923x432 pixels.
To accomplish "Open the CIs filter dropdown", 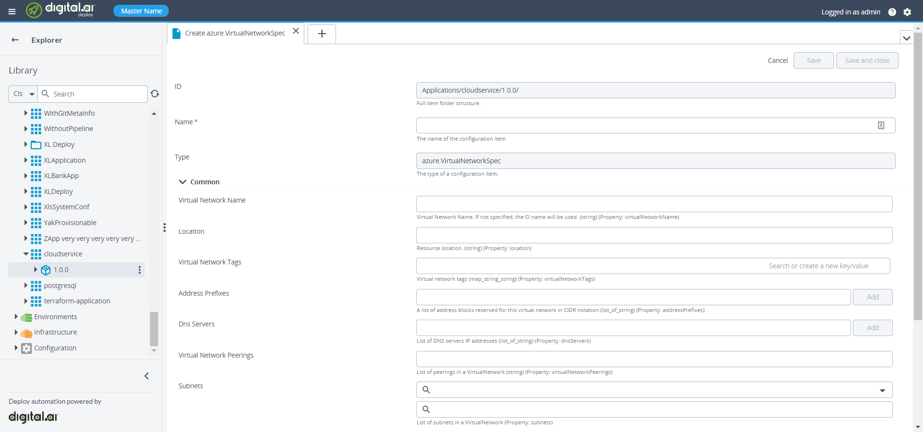I will (x=23, y=94).
